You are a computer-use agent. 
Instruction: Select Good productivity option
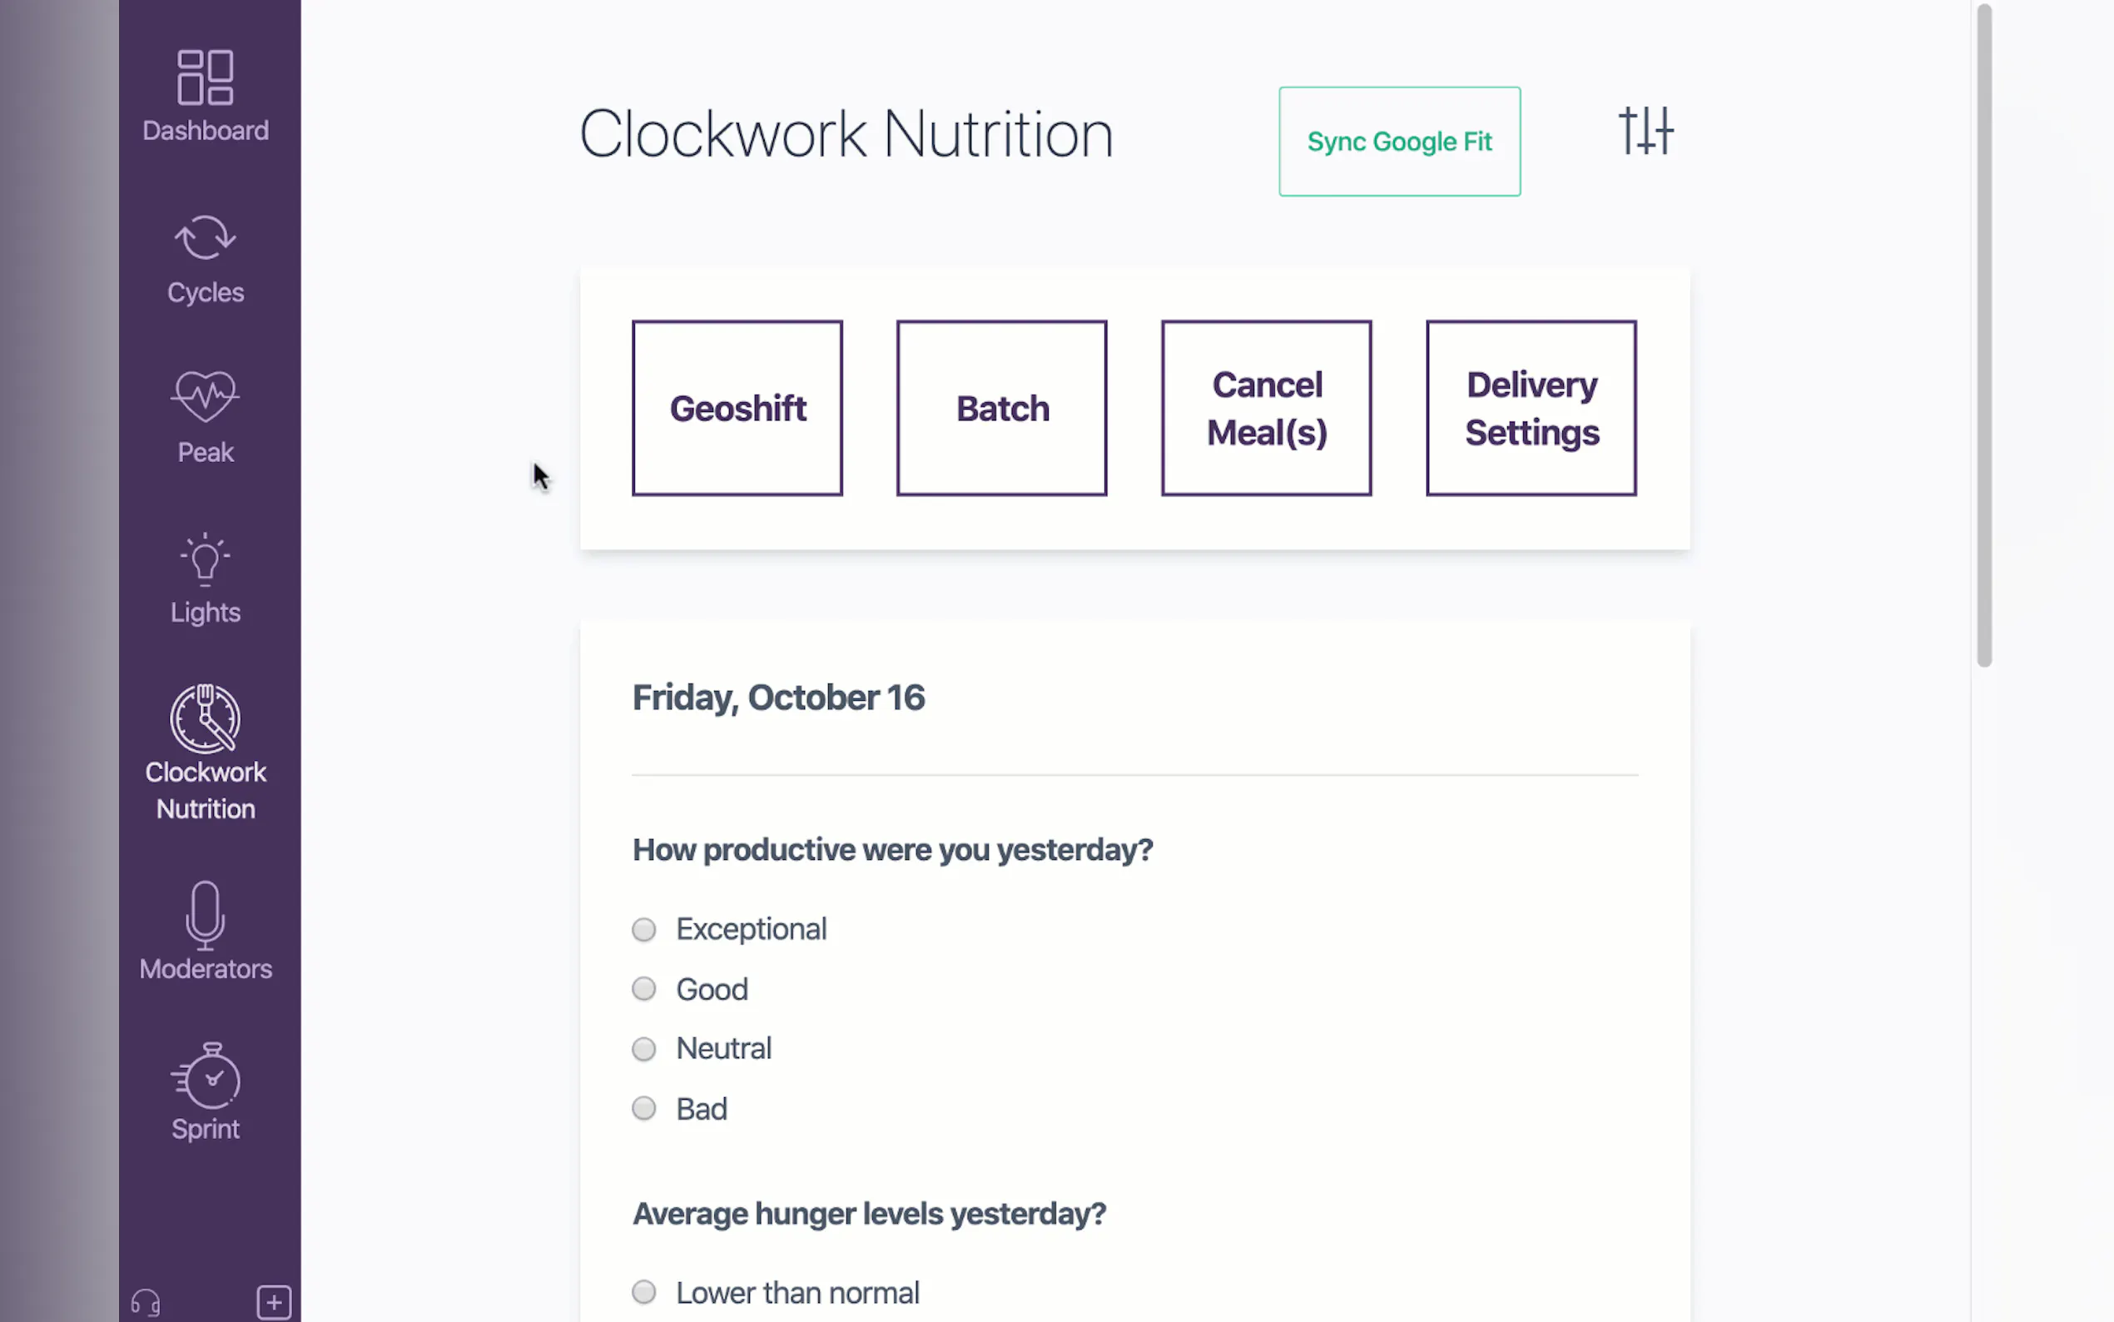point(644,989)
